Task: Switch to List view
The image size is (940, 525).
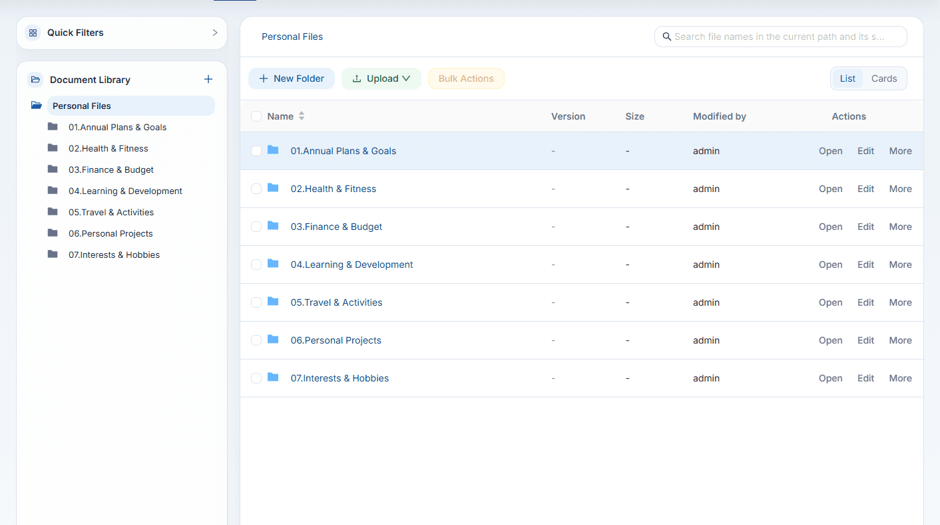Action: coord(847,78)
